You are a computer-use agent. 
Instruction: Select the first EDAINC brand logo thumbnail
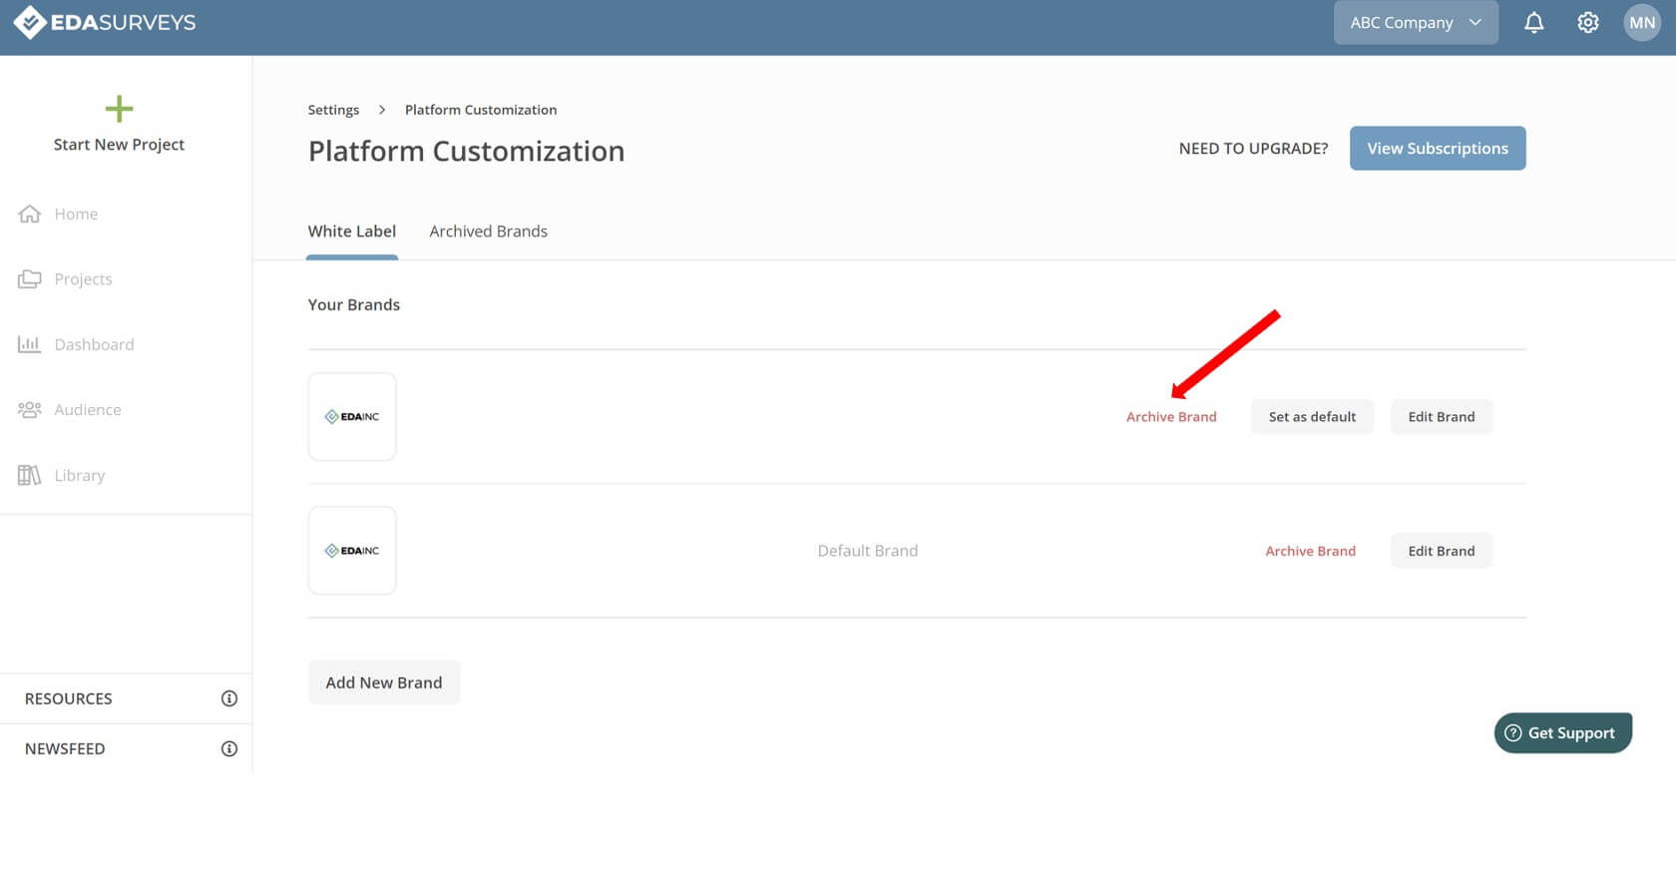click(x=352, y=417)
